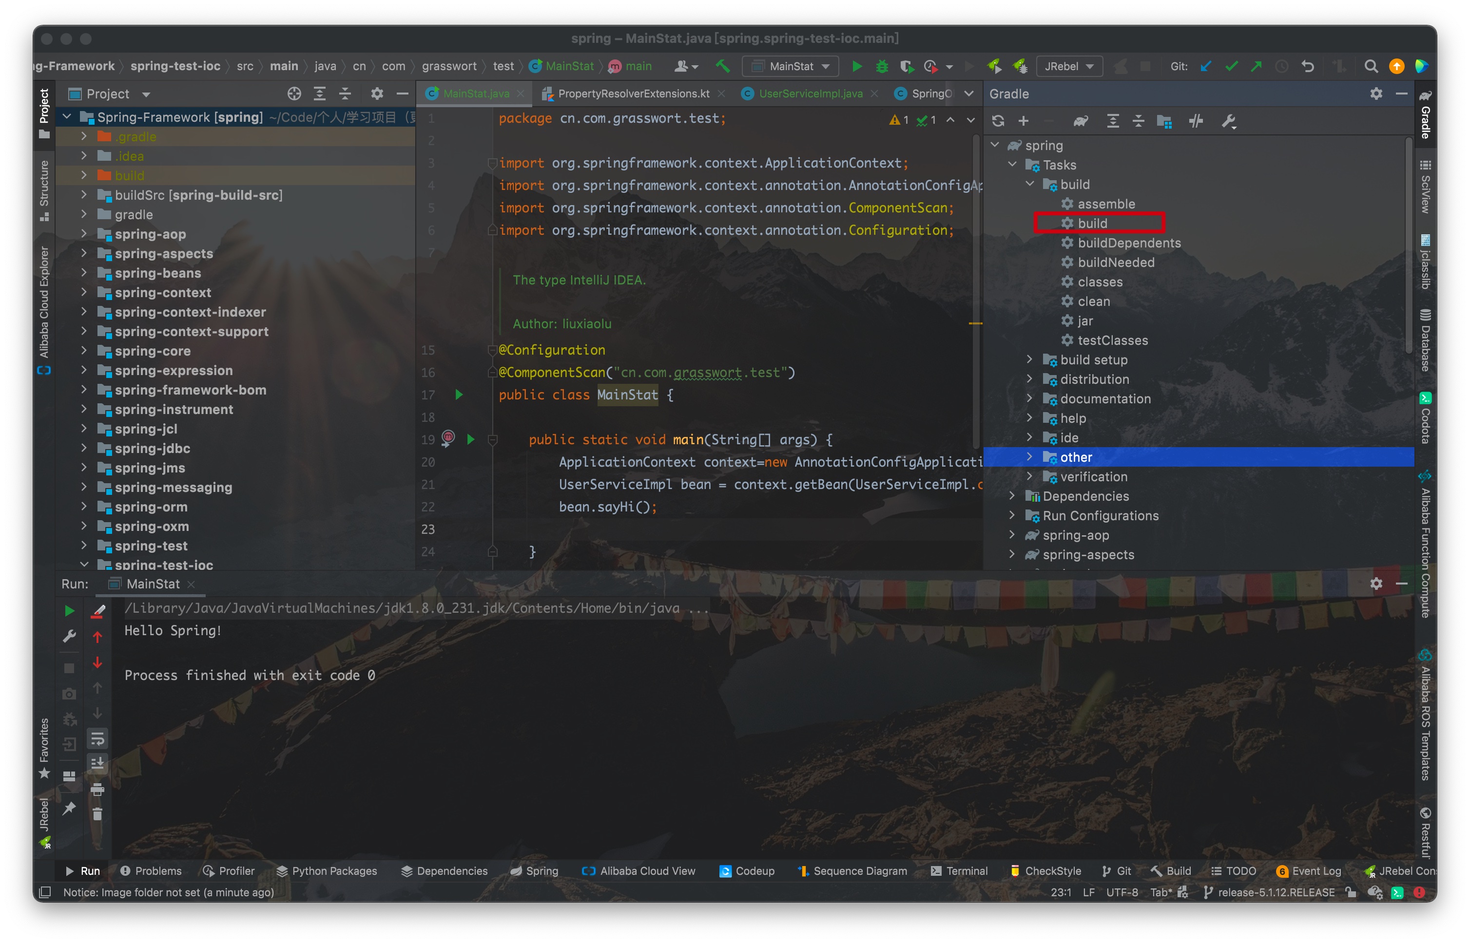
Task: Open the Event Log button
Action: [1309, 871]
